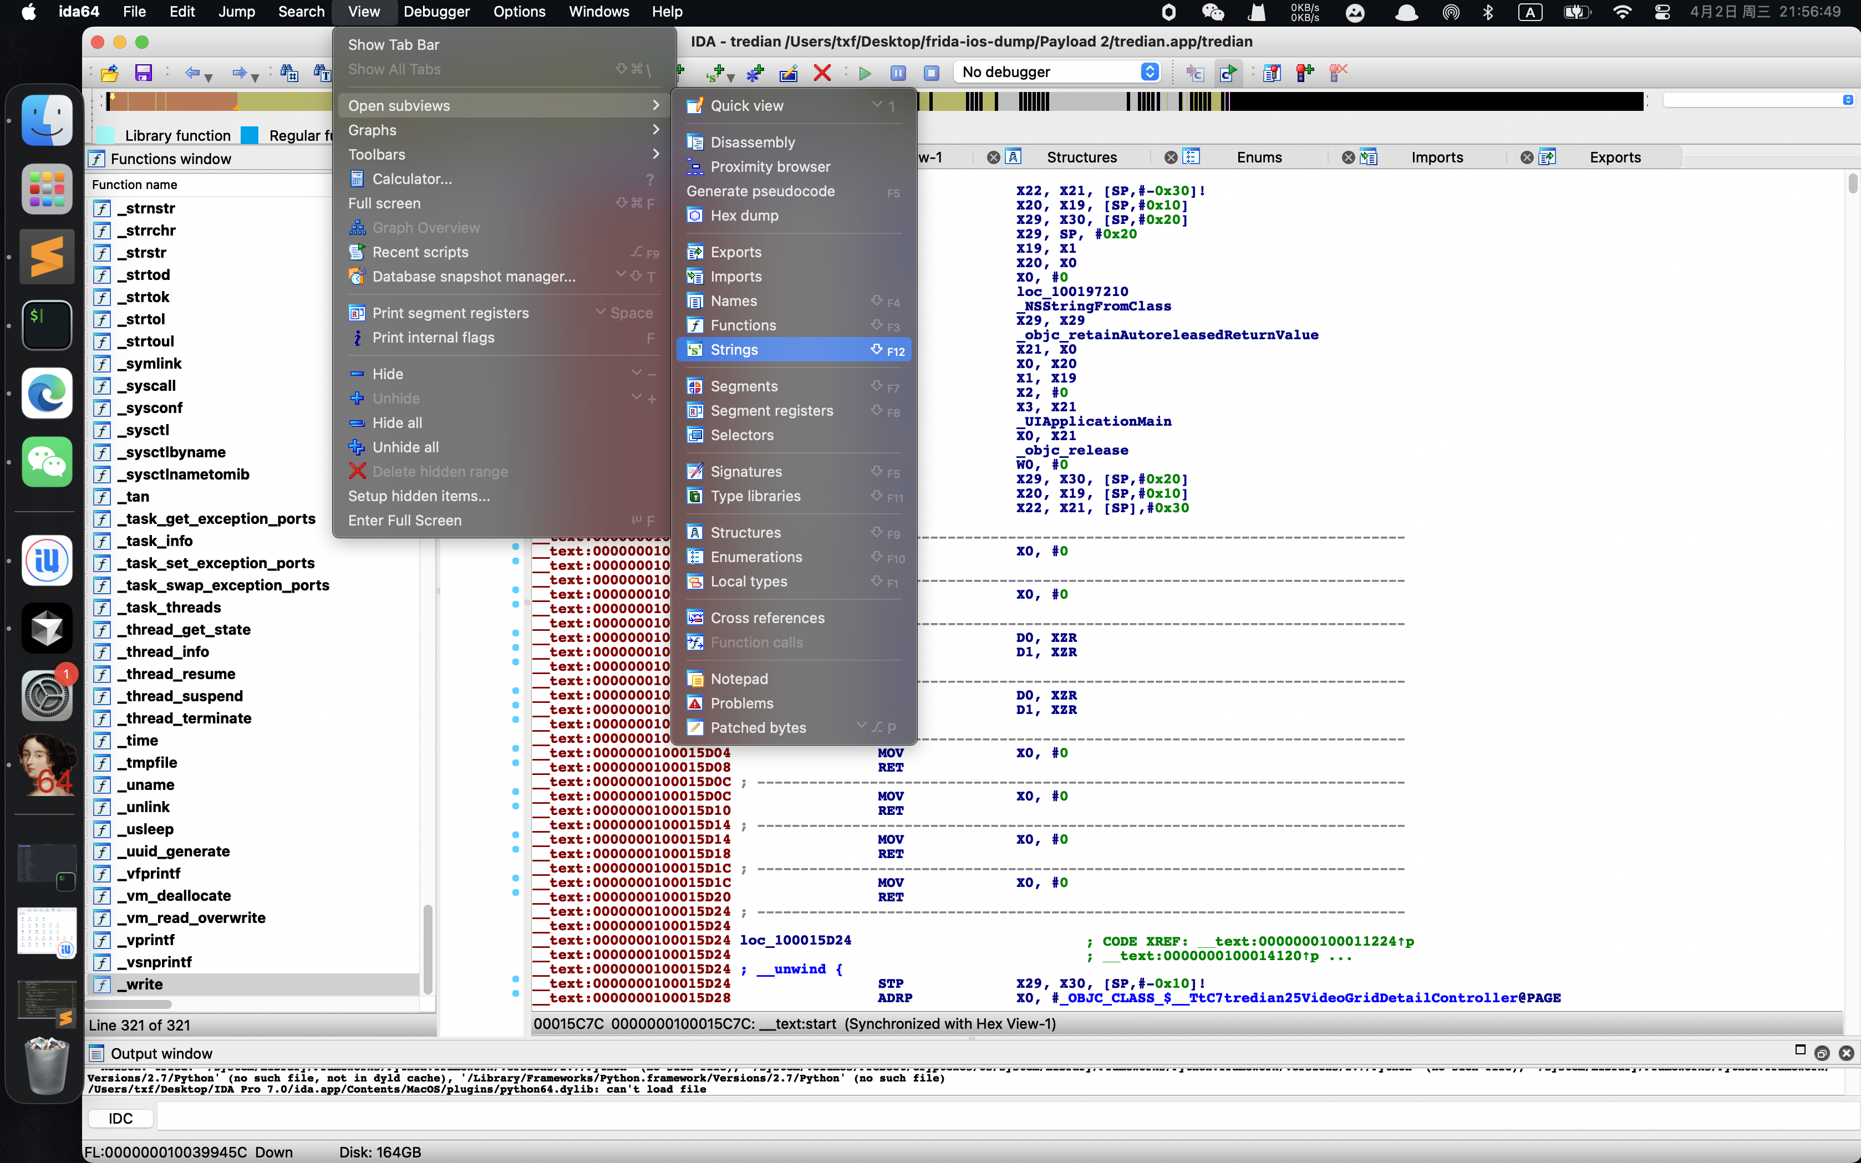Select Generate pseudocode in submenu
Screen dimensions: 1861x1163
[x=794, y=192]
